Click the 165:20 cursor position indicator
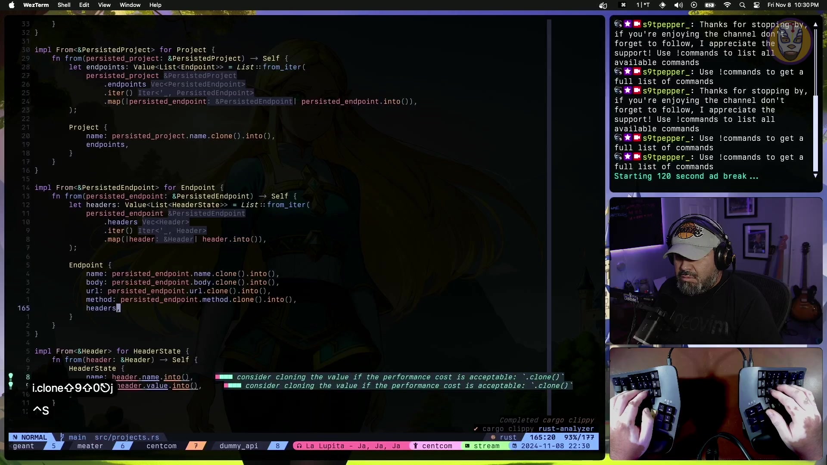This screenshot has width=827, height=465. [x=543, y=437]
